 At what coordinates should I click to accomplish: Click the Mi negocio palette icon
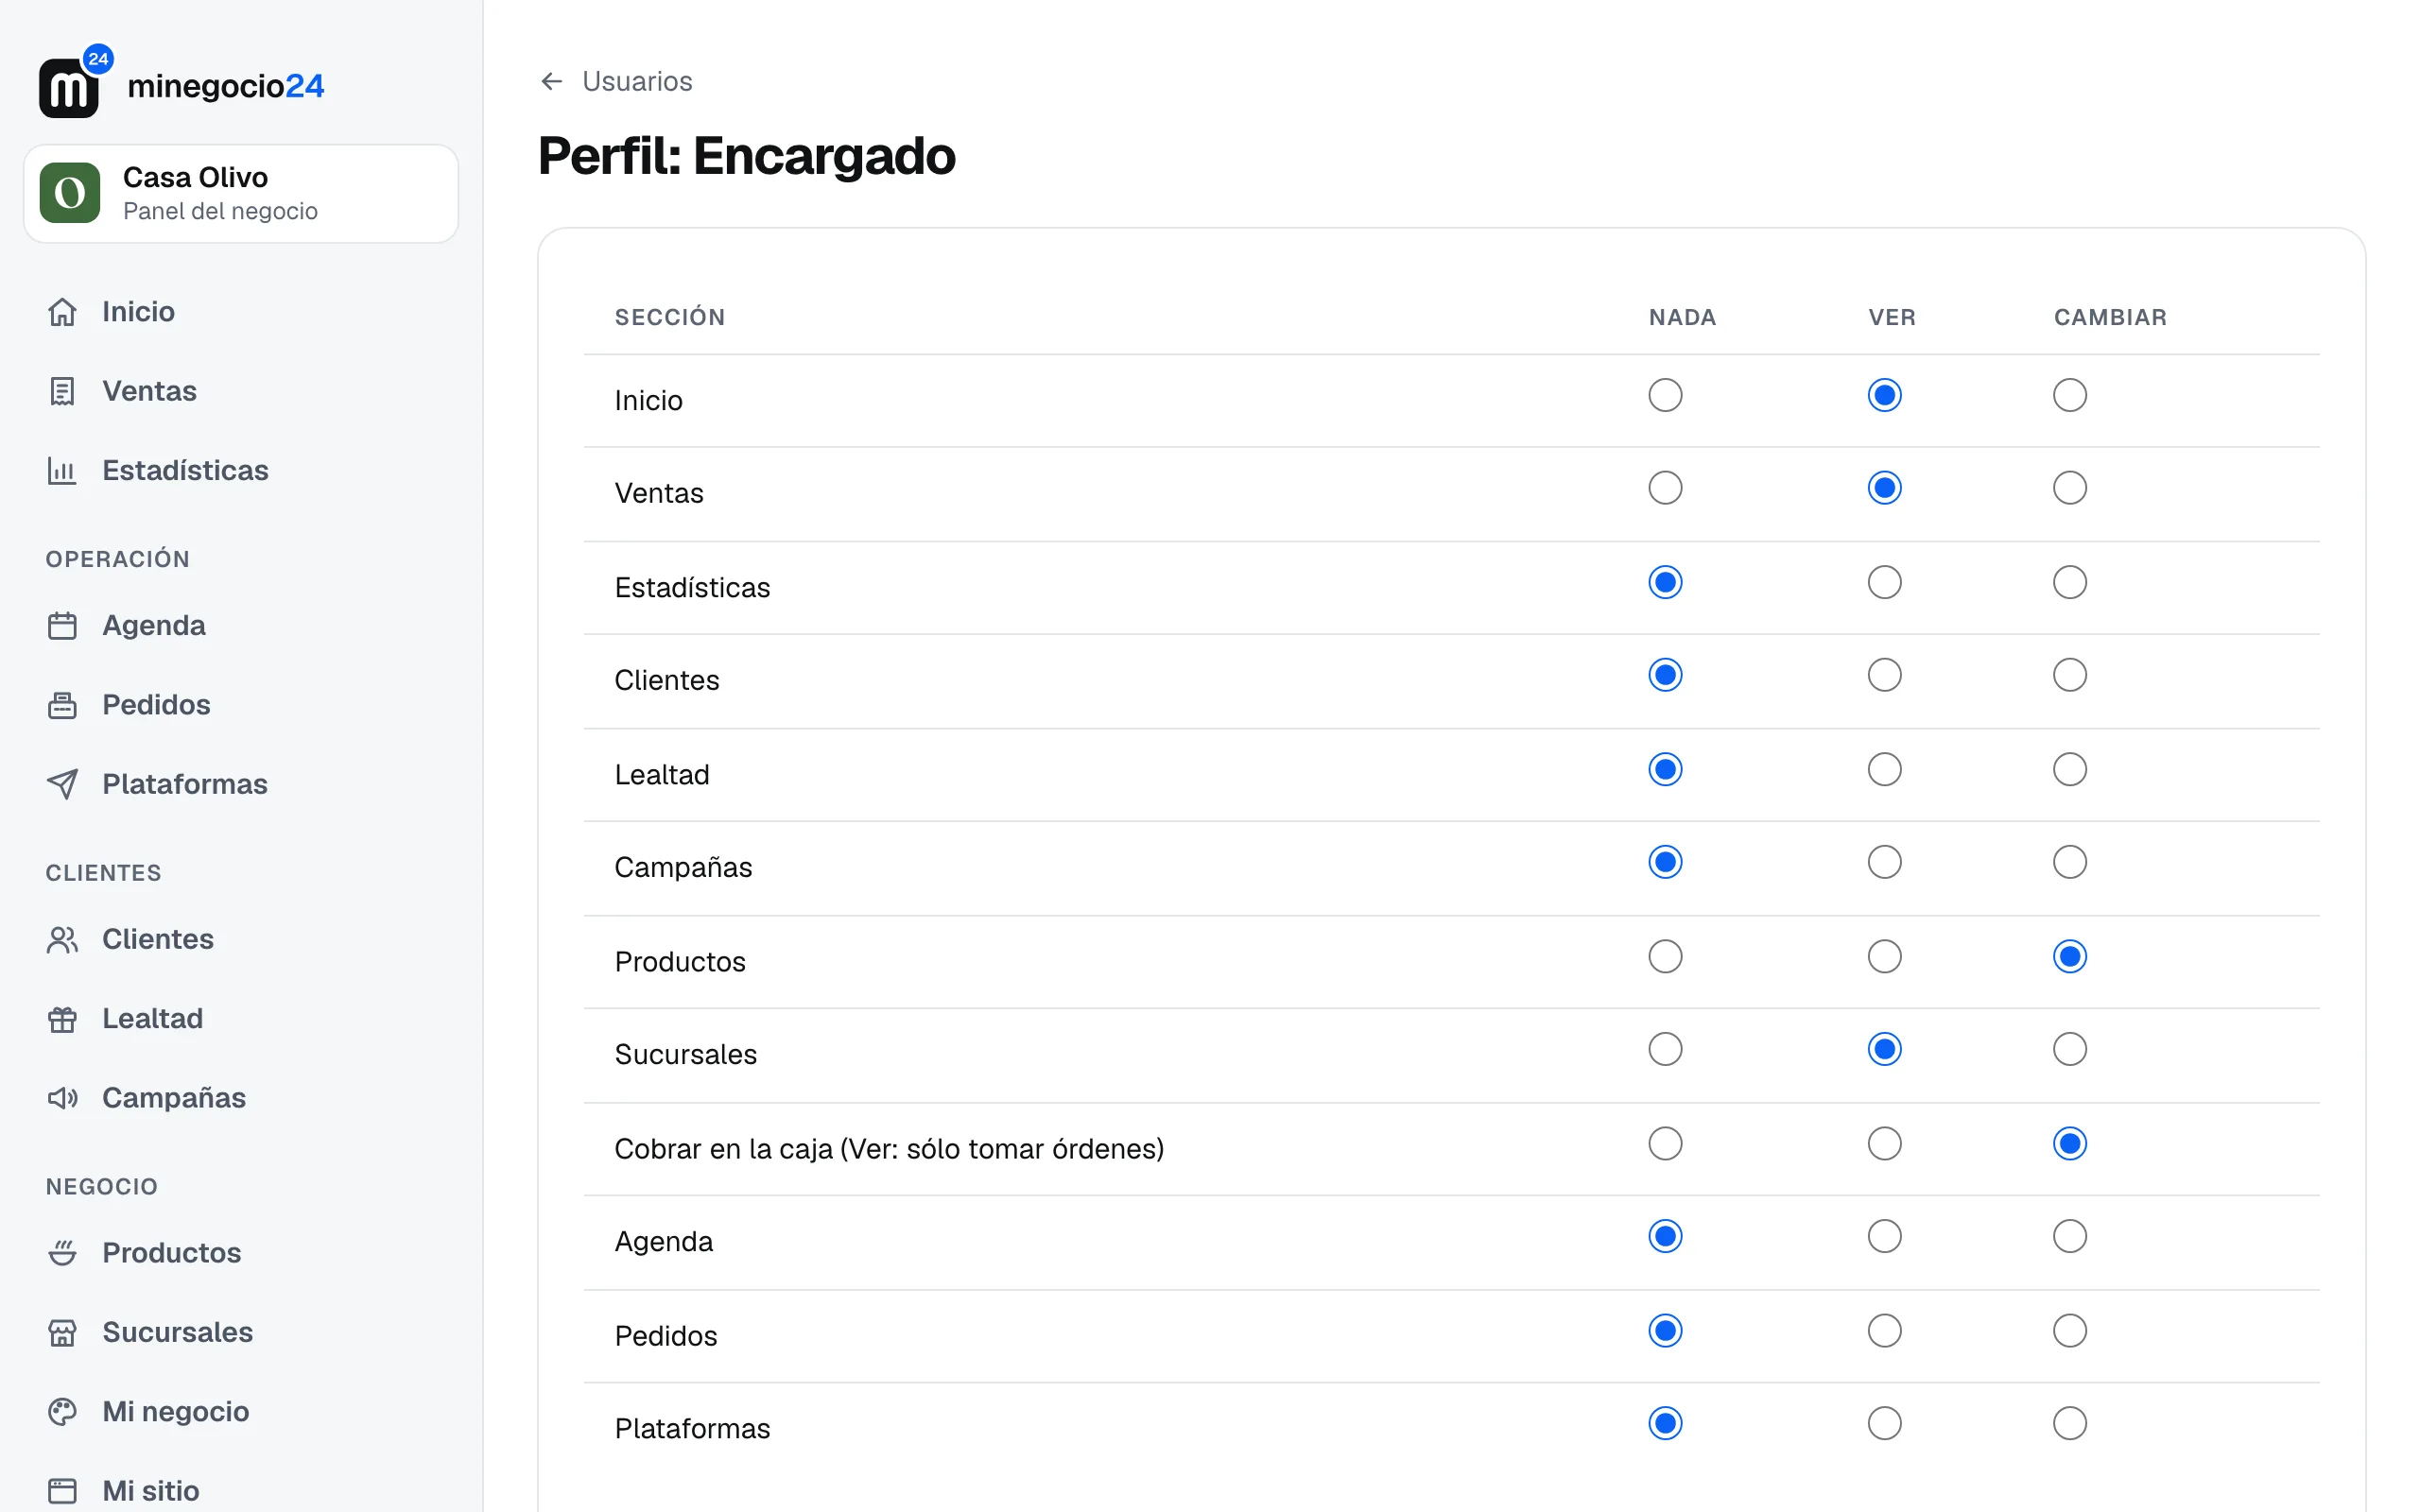(62, 1412)
